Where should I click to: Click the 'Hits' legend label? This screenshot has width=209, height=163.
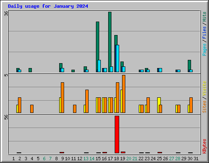tap(204, 17)
